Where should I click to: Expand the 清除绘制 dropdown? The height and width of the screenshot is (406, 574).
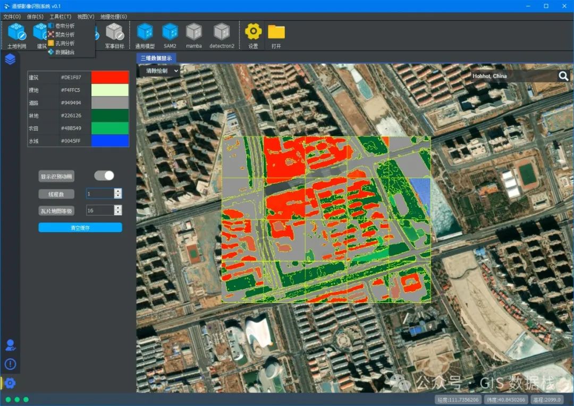159,71
